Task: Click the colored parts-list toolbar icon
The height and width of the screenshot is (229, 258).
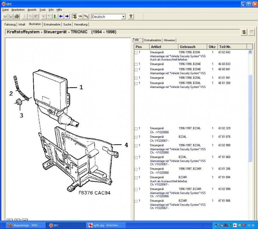Action: (75, 16)
